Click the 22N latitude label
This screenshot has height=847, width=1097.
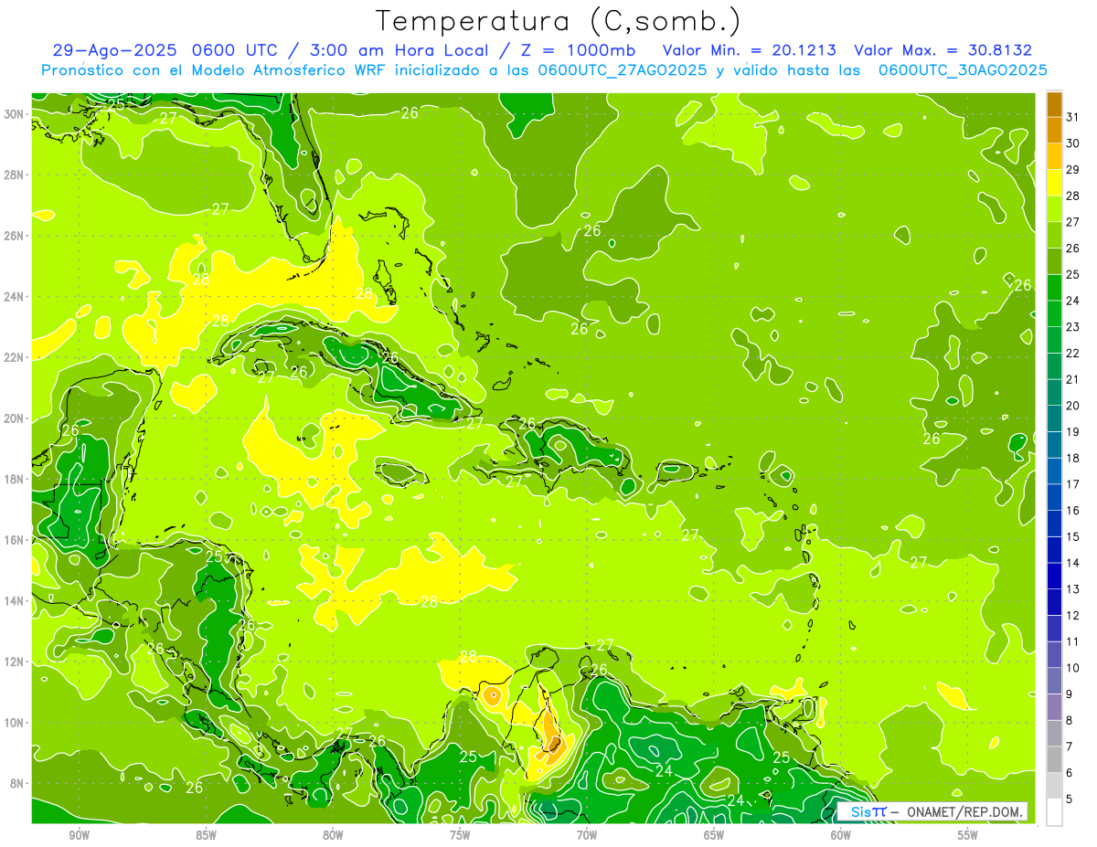click(x=14, y=356)
